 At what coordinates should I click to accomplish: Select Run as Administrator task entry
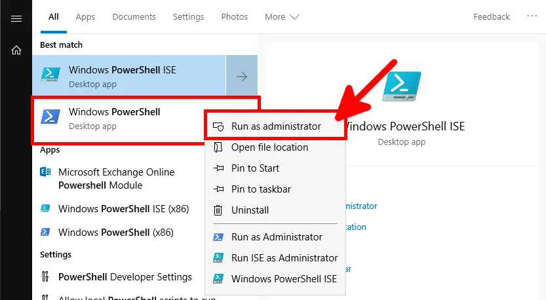pyautogui.click(x=275, y=237)
